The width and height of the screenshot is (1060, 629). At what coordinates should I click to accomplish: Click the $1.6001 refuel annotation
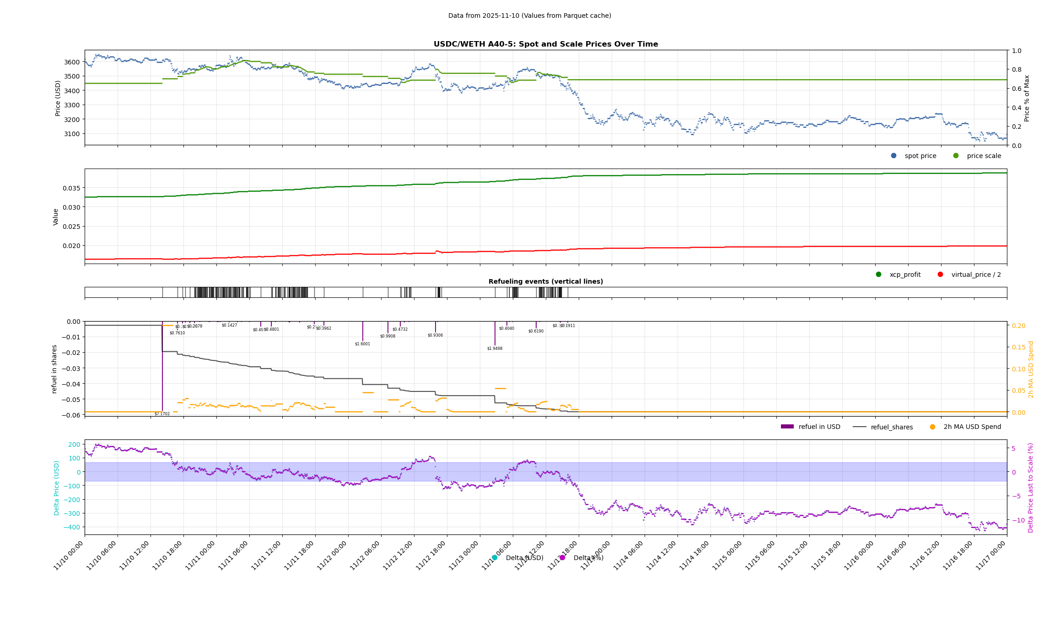[362, 344]
